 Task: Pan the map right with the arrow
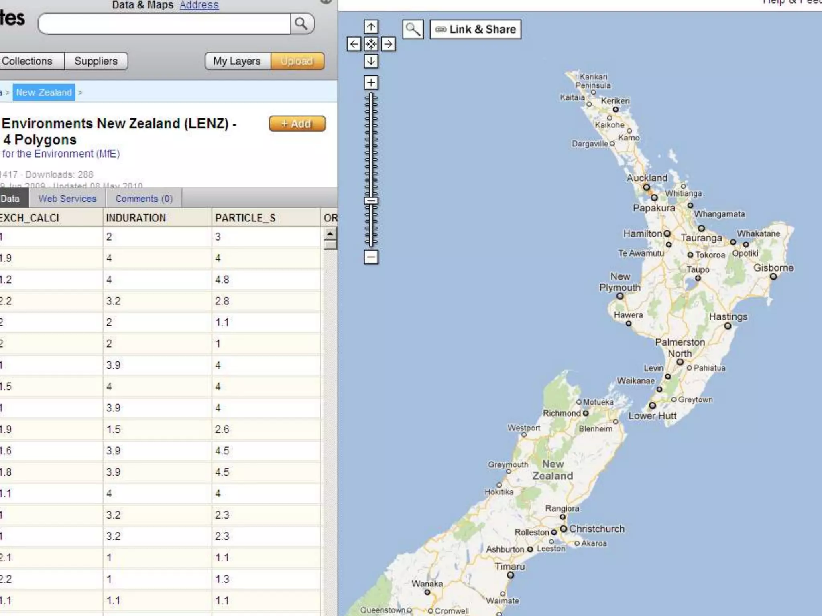[388, 44]
